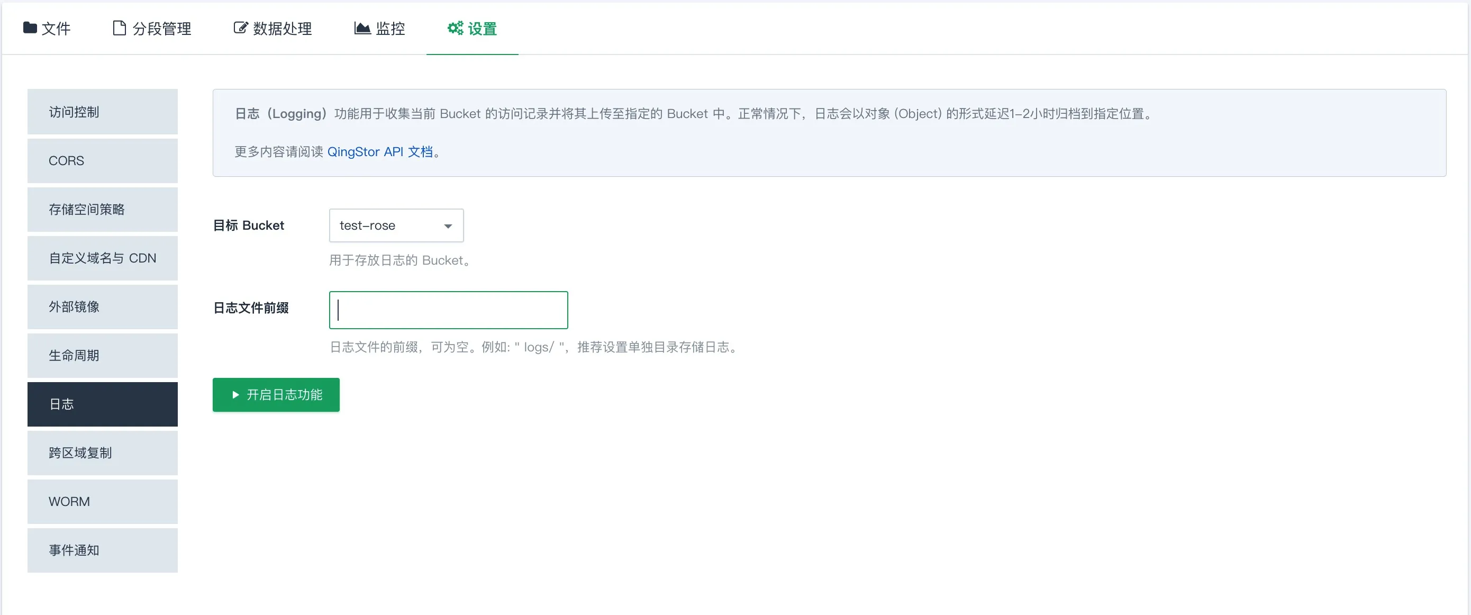Go to CORS settings section
Image resolution: width=1471 pixels, height=615 pixels.
click(x=102, y=160)
